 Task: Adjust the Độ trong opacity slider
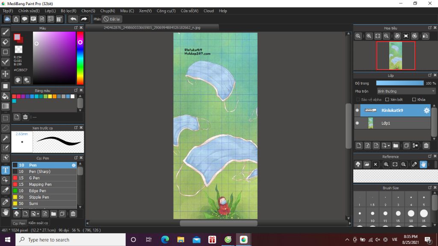click(400, 83)
